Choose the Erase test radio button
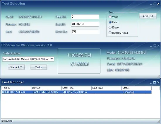The width and height of the screenshot is (161, 124). point(110,28)
